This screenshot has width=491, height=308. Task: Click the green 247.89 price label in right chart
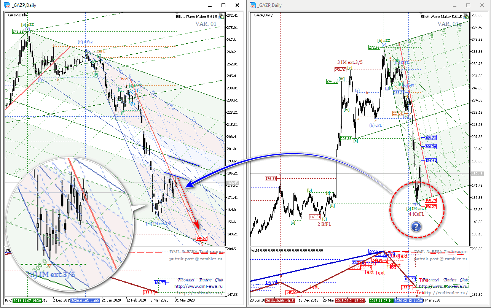(x=332, y=81)
